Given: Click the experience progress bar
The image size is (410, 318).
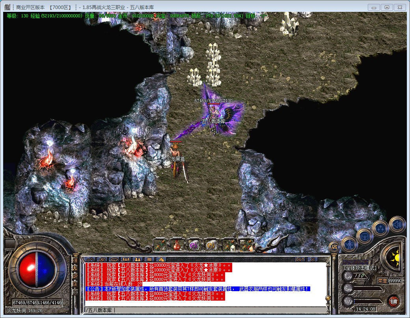Looking at the screenshot, I should pyautogui.click(x=368, y=289).
